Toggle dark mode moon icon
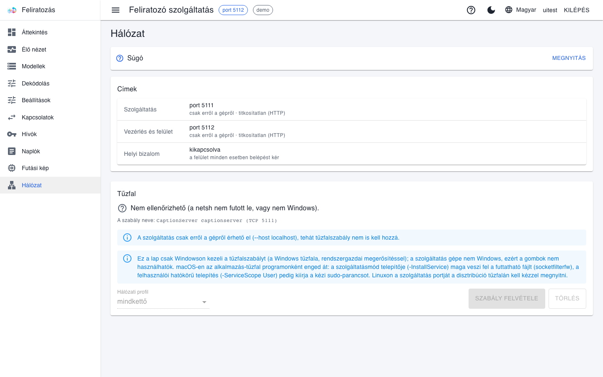The image size is (603, 377). (491, 10)
